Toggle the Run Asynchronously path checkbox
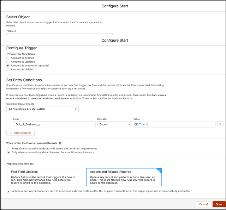226x210 pixels. tap(8, 191)
